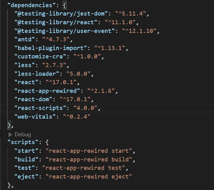Click the "^12.1.10" version value

[x=139, y=31]
